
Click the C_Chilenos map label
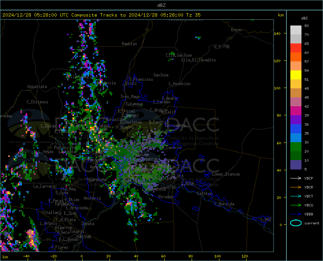pos(37,102)
